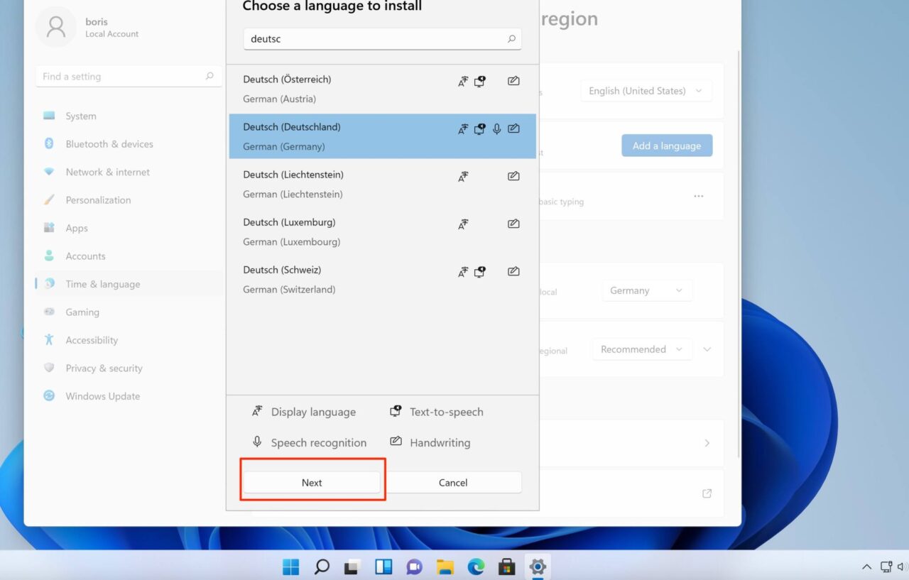Open File Explorer from the taskbar
This screenshot has width=909, height=580.
(445, 567)
